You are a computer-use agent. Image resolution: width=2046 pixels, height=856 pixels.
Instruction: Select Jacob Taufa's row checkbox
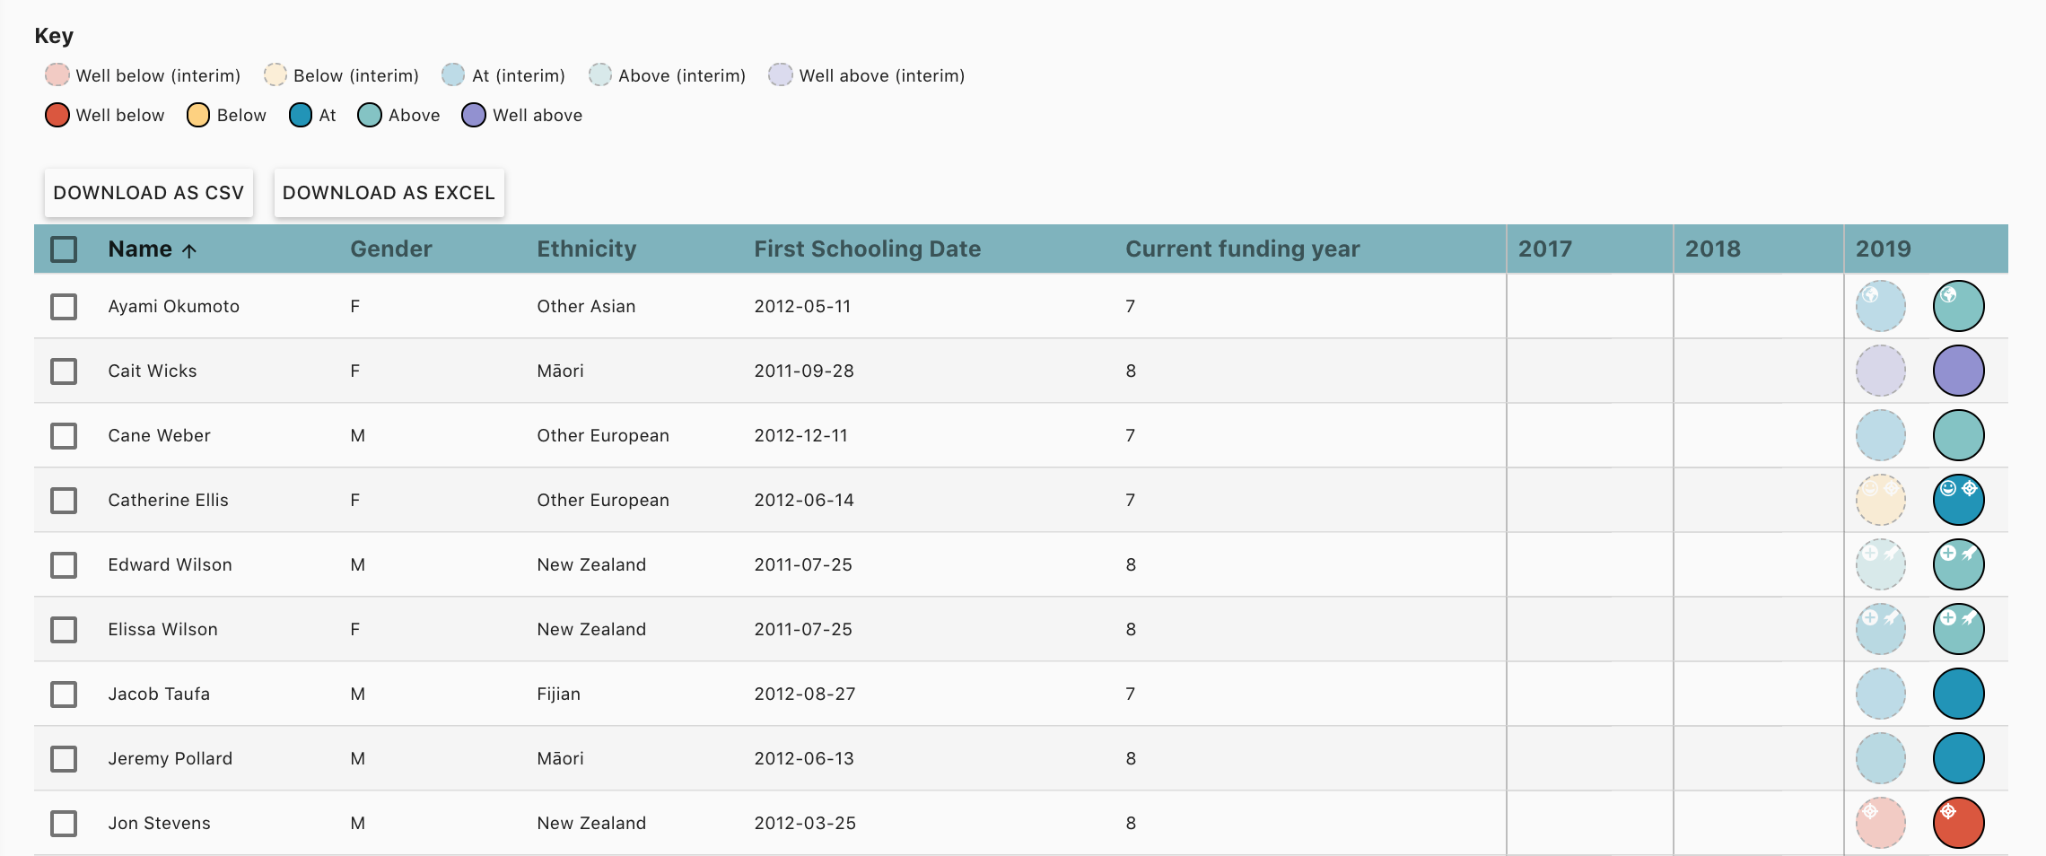(64, 694)
